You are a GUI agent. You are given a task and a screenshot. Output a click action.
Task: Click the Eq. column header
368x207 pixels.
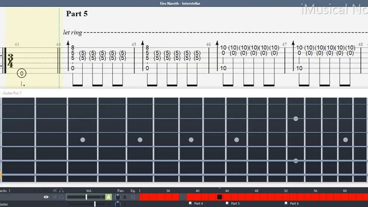[x=133, y=191]
